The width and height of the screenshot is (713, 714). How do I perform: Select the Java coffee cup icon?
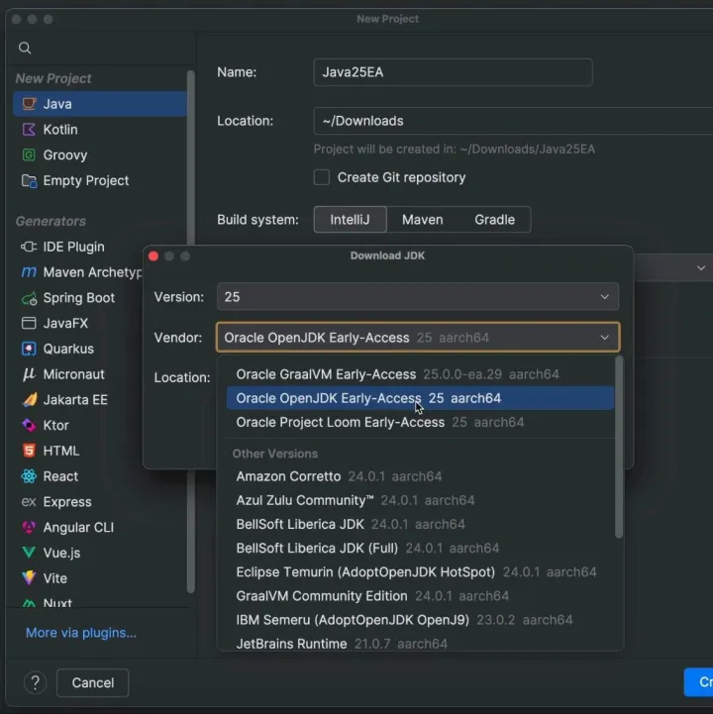click(29, 104)
